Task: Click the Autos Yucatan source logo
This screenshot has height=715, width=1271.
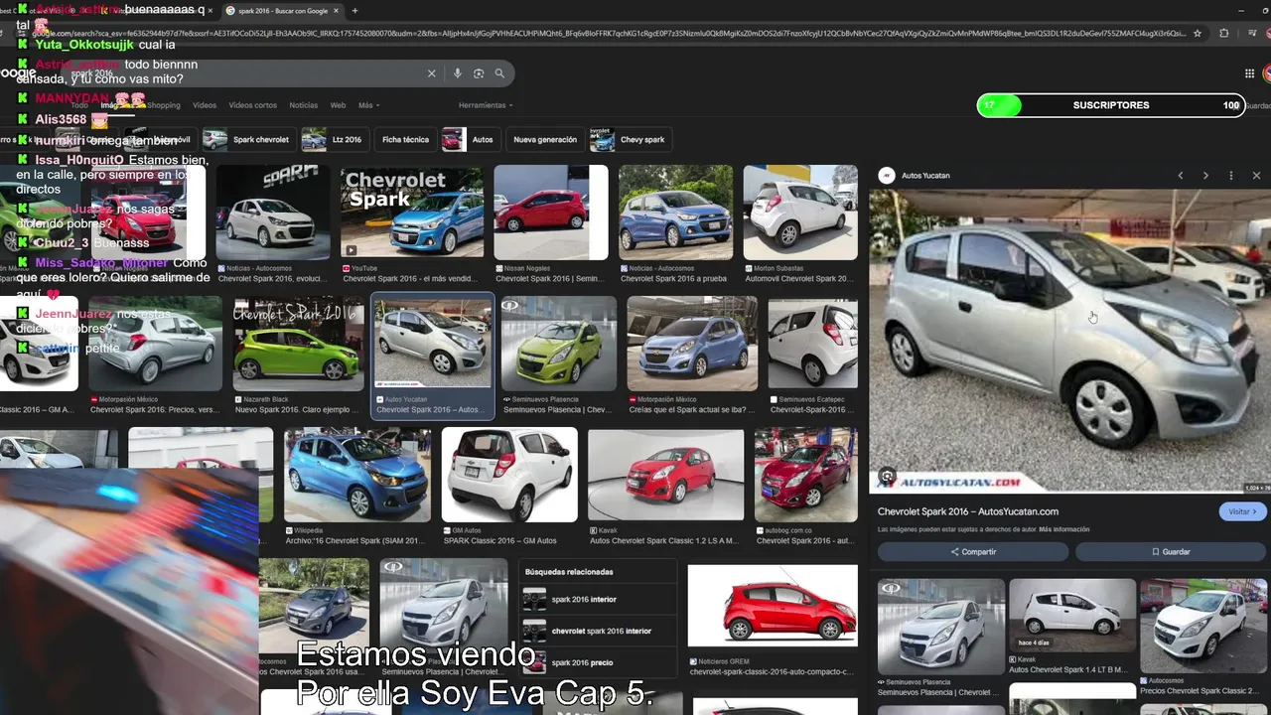Action: point(887,176)
